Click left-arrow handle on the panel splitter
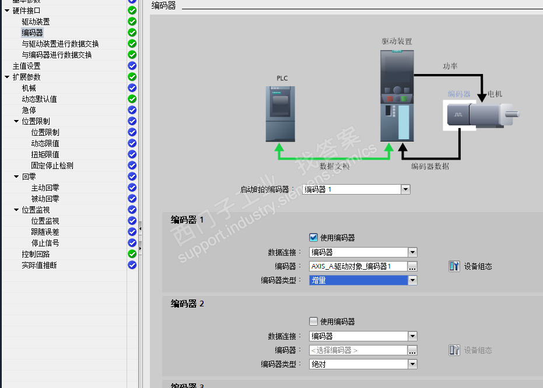Screen dimensions: 543x388 [x=140, y=228]
